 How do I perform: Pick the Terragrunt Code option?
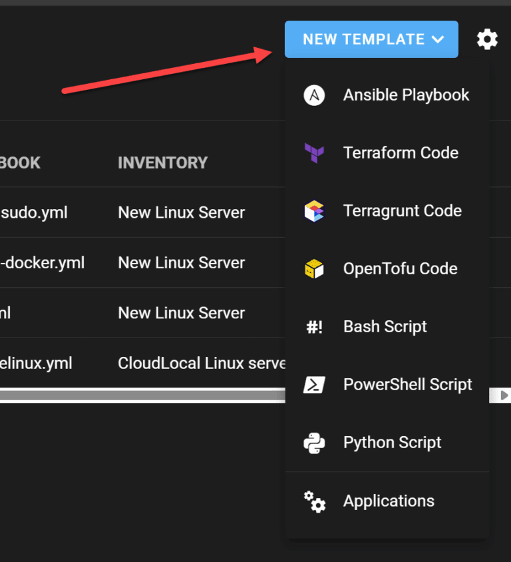(402, 211)
